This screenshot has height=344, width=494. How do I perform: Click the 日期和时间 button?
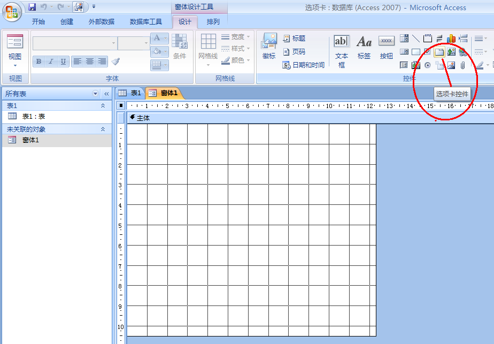pos(304,65)
